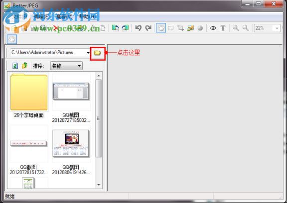Click the 26个字母桌面 folder name label
Viewport: 287px width, 203px height.
[29, 115]
